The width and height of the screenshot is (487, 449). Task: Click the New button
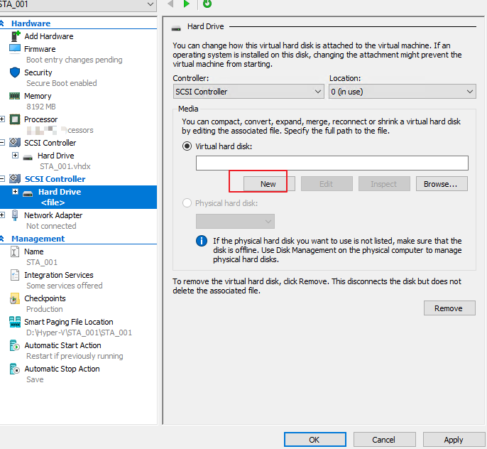268,184
